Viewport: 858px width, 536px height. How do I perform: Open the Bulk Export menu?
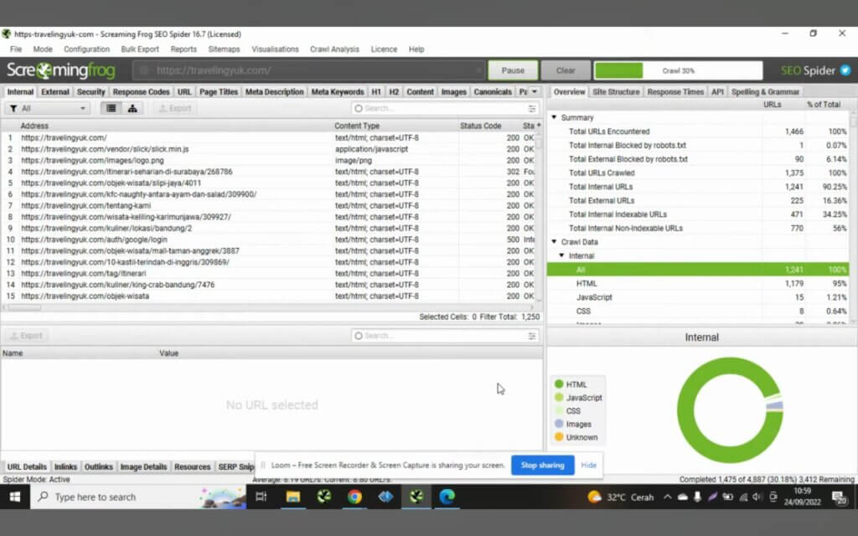[140, 49]
